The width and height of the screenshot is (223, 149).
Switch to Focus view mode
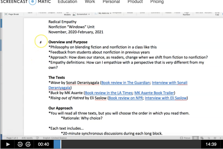[185, 137]
